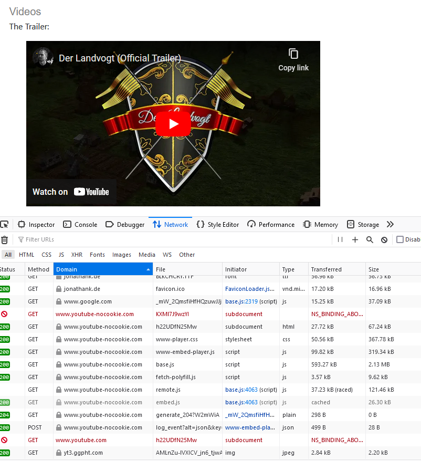Click Watch on YouTube button

71,192
